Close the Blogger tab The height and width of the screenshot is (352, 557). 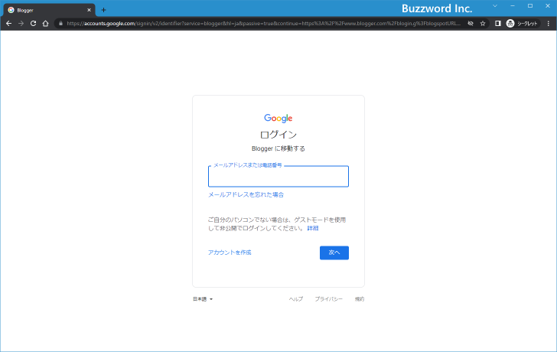pos(89,10)
